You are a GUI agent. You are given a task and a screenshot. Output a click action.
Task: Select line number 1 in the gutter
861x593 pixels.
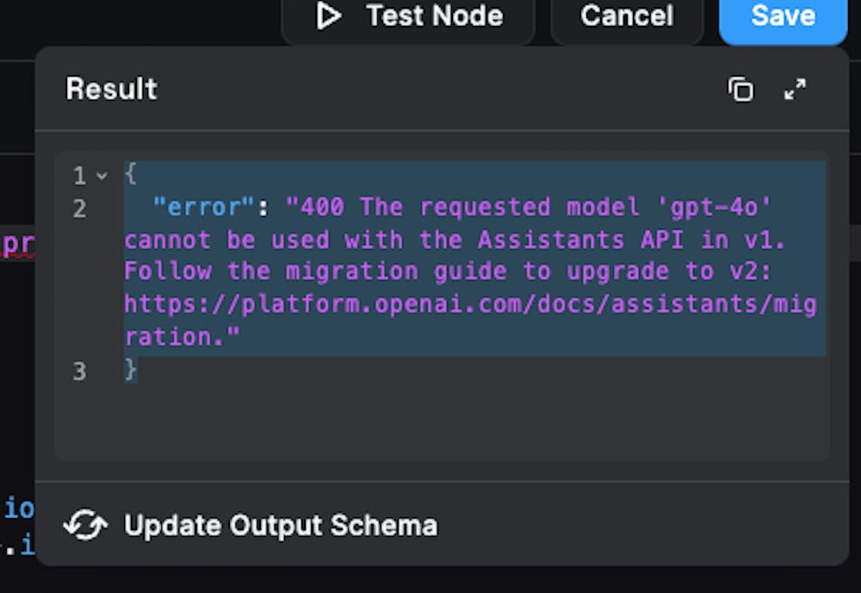click(79, 176)
